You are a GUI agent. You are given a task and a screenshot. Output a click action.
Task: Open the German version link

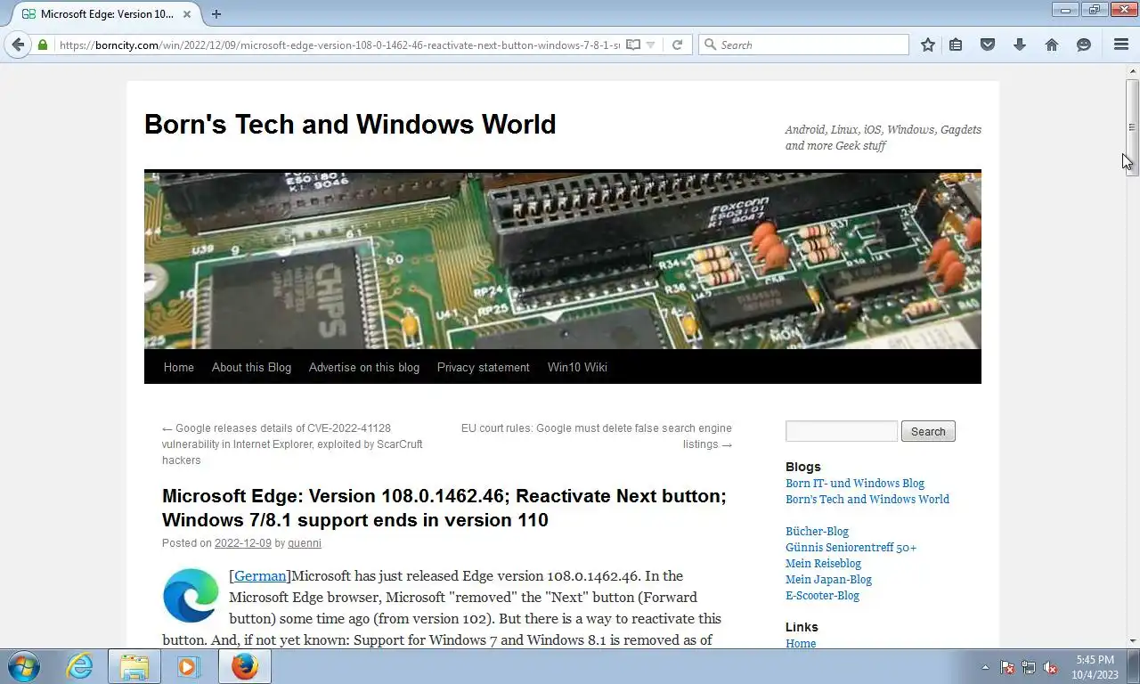point(260,575)
